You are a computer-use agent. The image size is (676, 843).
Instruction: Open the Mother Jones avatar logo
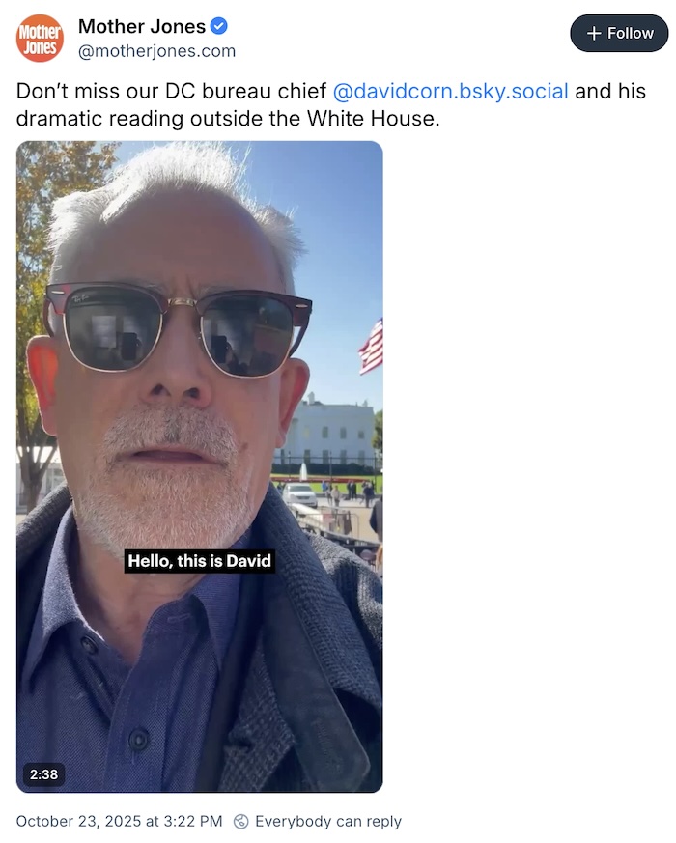point(40,39)
